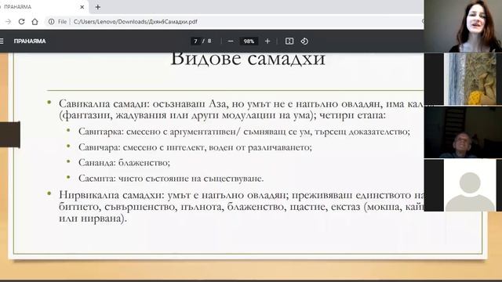Reload the current PDF page
Image resolution: width=502 pixels, height=282 pixels.
21,21
